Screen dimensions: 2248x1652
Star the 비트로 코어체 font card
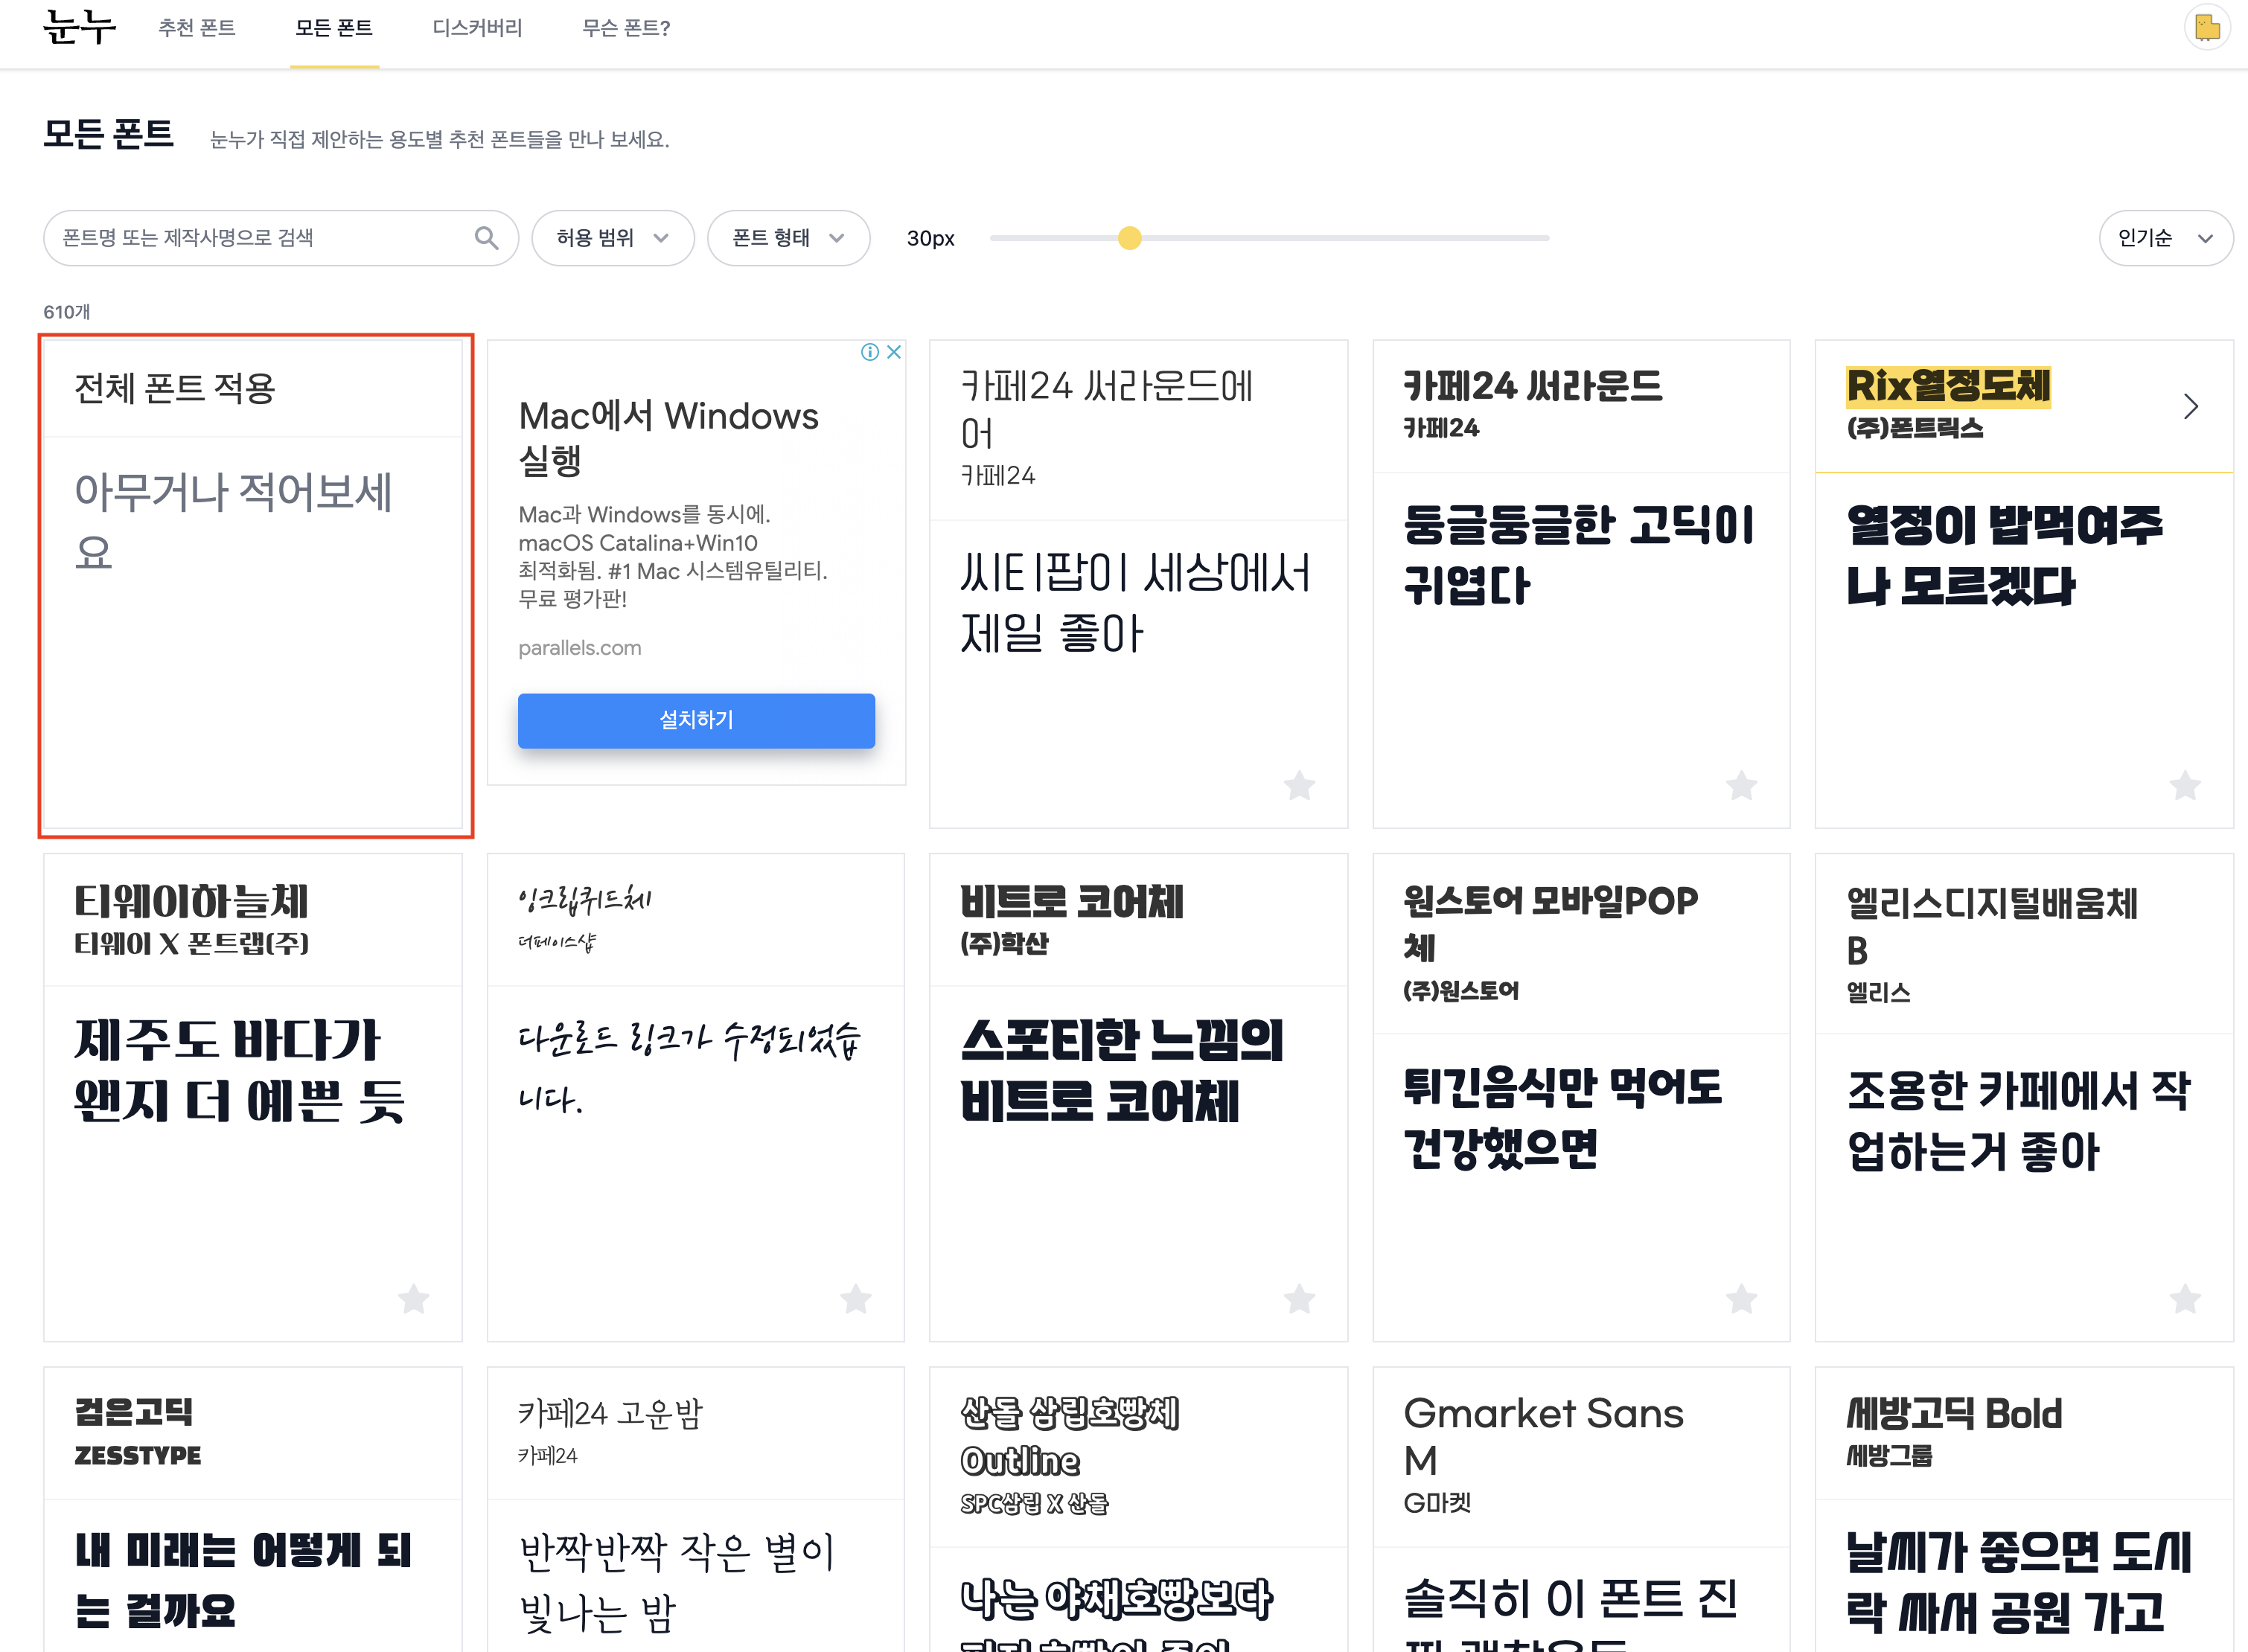pos(1300,1299)
